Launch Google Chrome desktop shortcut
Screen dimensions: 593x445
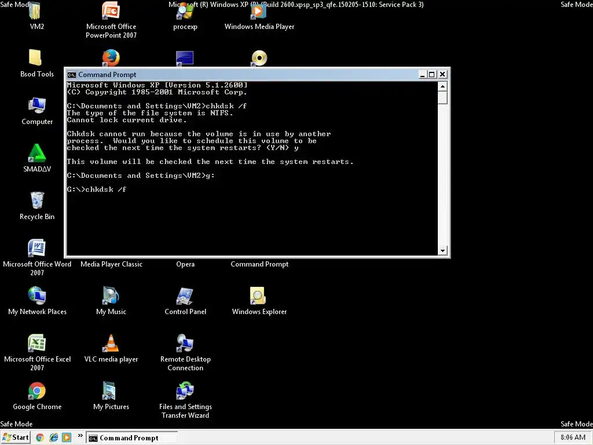pos(36,391)
